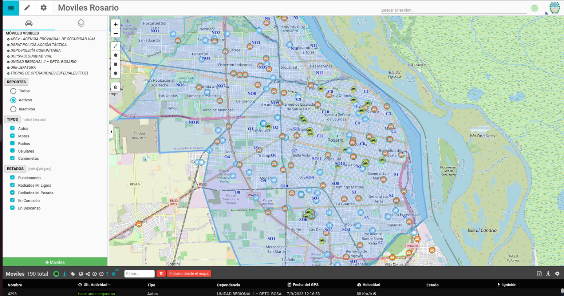Select the Todos radio button
Viewport: 564px width, 296px height.
(x=13, y=91)
